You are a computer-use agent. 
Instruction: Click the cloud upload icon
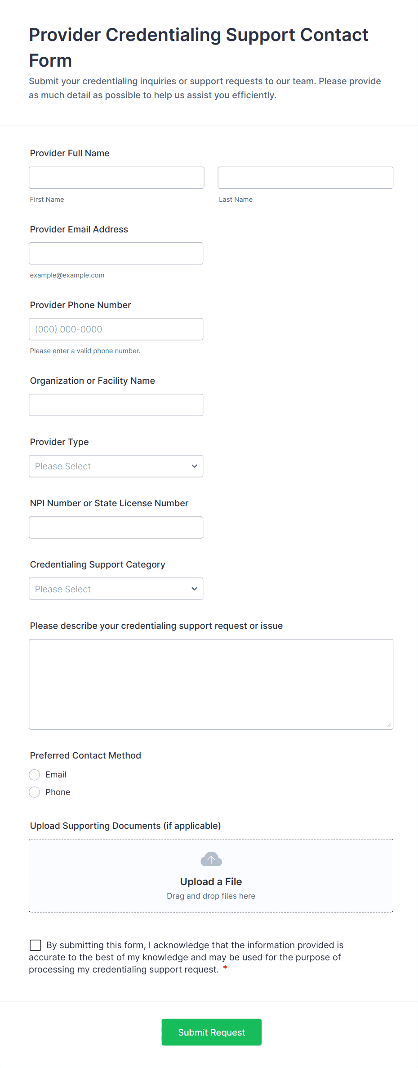point(211,859)
